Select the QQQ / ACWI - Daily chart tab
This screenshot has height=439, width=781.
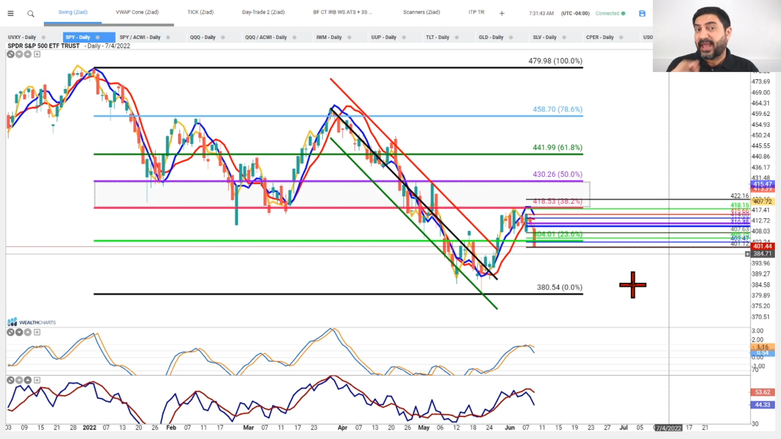266,37
